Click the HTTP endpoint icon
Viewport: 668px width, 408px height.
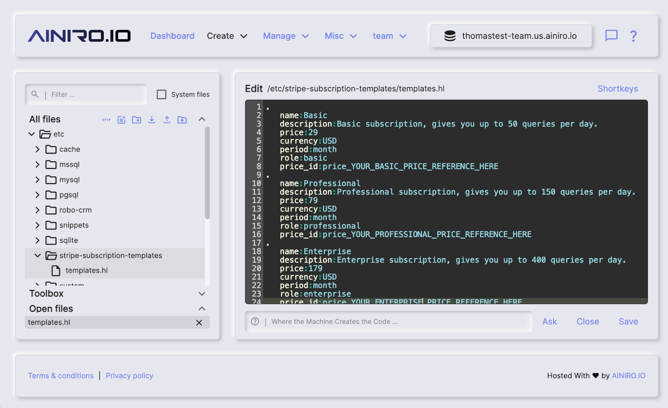(106, 119)
